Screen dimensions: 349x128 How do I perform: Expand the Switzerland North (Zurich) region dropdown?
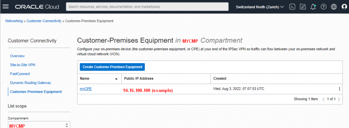pos(260,7)
